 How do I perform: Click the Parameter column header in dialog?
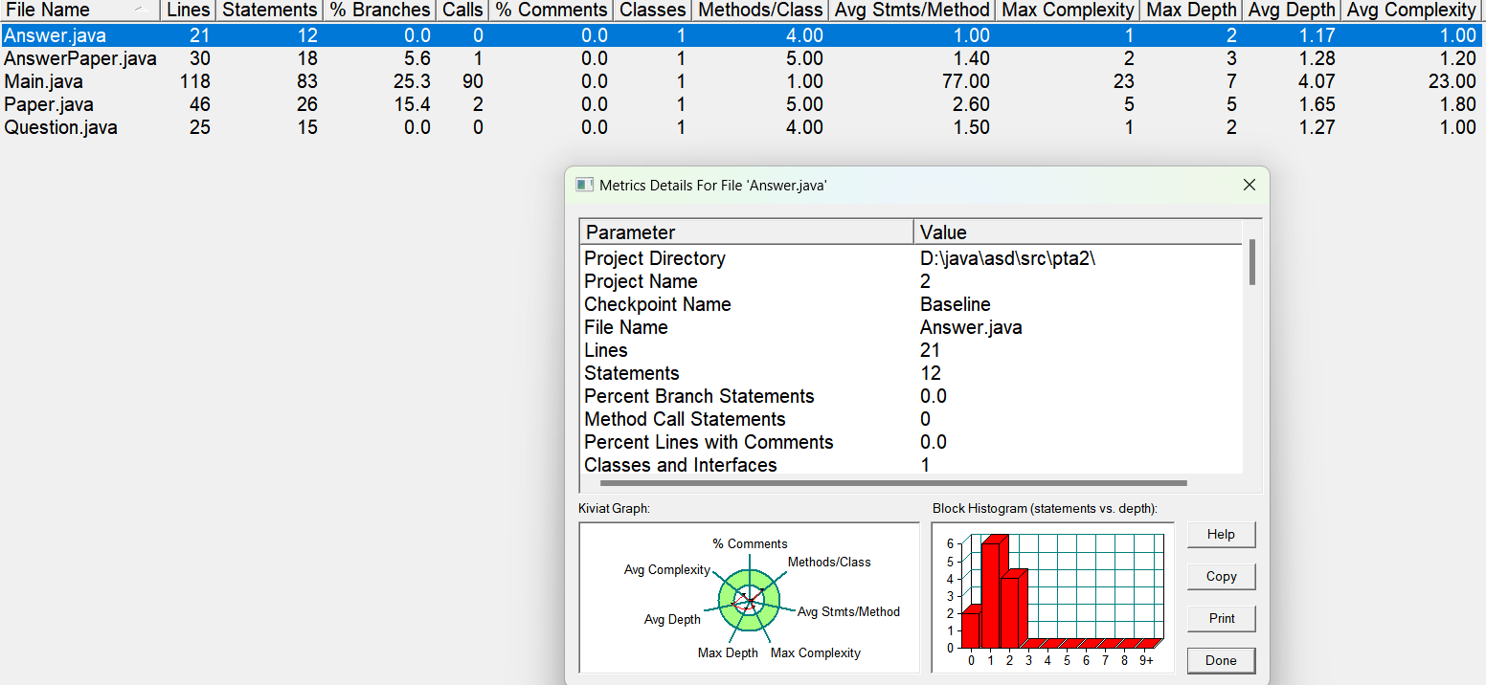coord(746,232)
